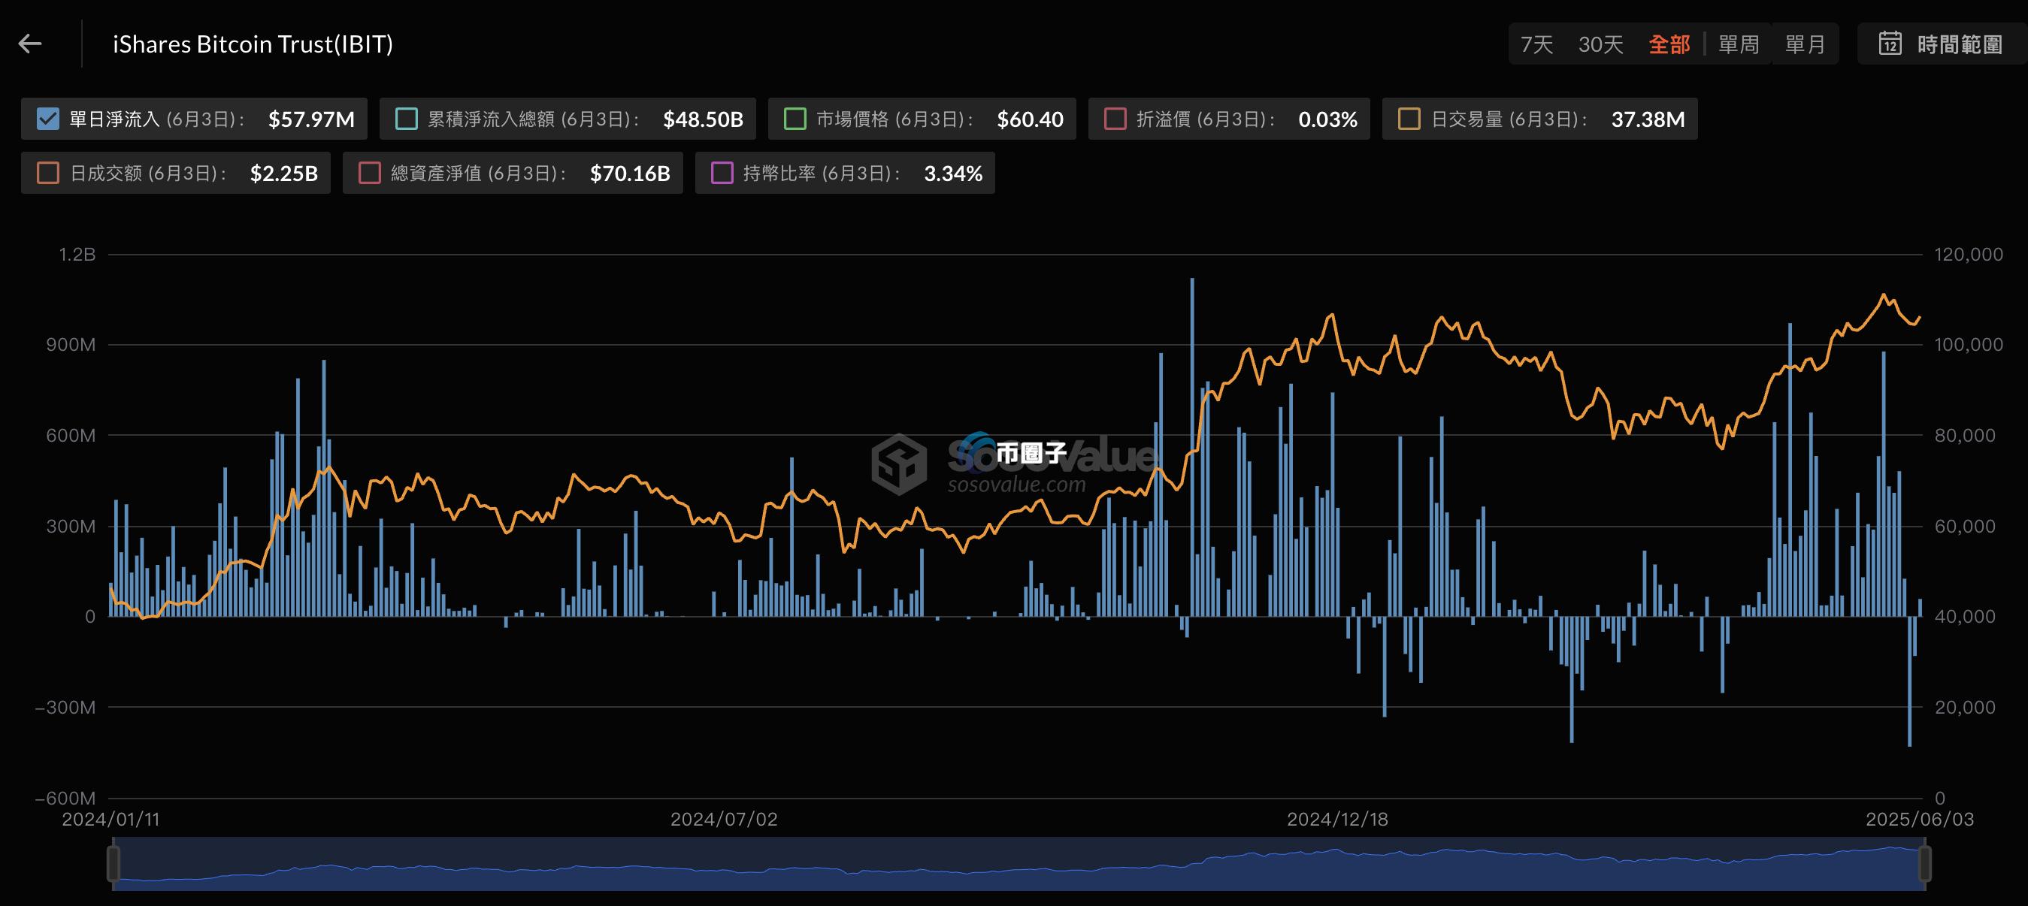Uncheck the 單日淨流入 checkbox

point(48,119)
